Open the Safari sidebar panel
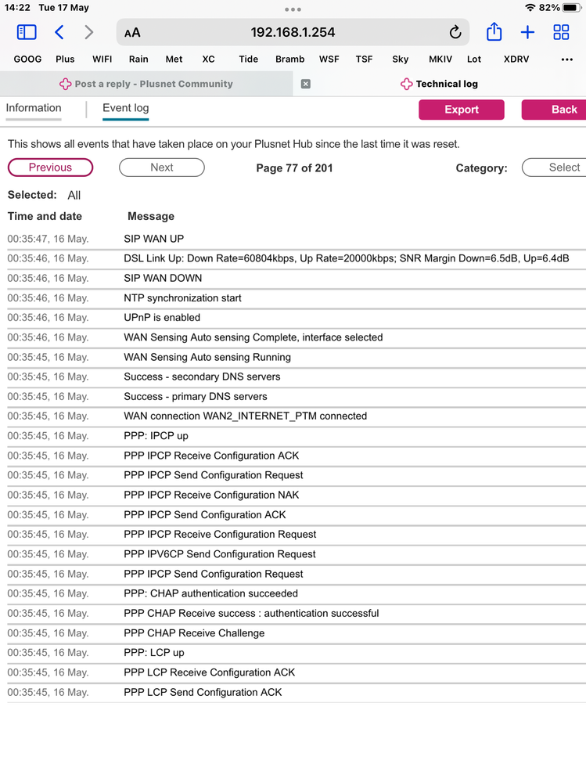The image size is (586, 782). pos(27,32)
